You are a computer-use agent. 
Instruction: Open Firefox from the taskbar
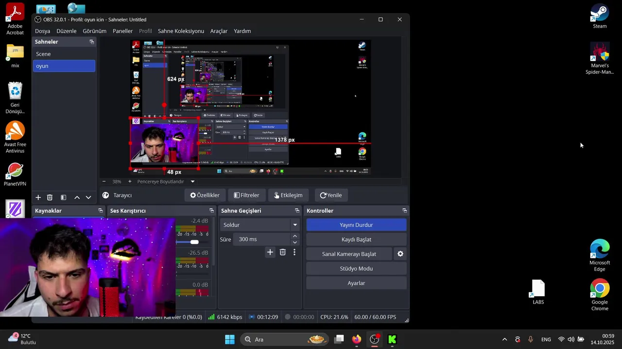point(357,339)
